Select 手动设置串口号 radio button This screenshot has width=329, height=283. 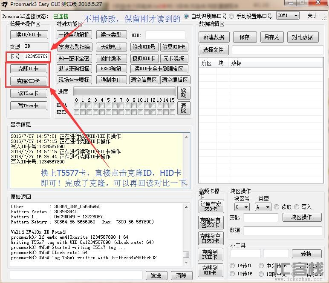(x=231, y=16)
